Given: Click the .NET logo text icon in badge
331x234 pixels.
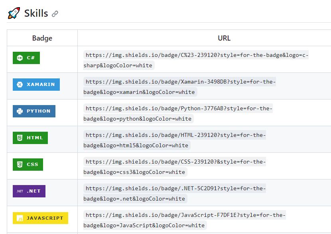Looking at the screenshot, I should 20,191.
